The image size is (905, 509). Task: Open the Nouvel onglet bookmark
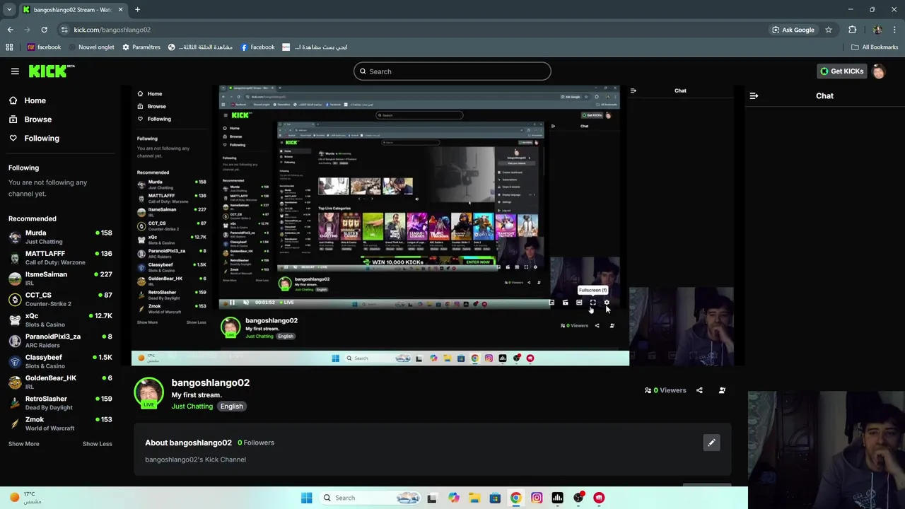pos(90,47)
